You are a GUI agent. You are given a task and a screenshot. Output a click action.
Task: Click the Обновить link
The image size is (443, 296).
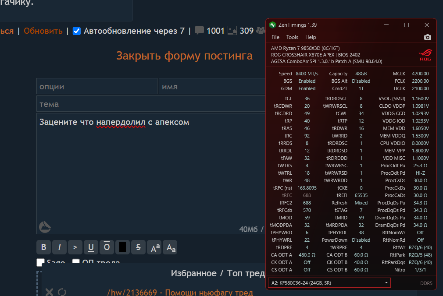(x=43, y=31)
